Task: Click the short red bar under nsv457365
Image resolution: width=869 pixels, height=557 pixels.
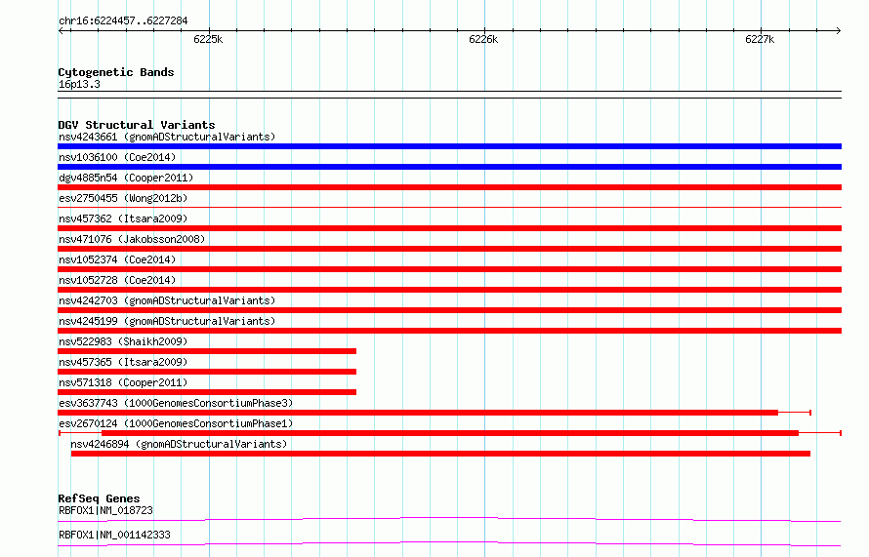Action: click(x=207, y=372)
